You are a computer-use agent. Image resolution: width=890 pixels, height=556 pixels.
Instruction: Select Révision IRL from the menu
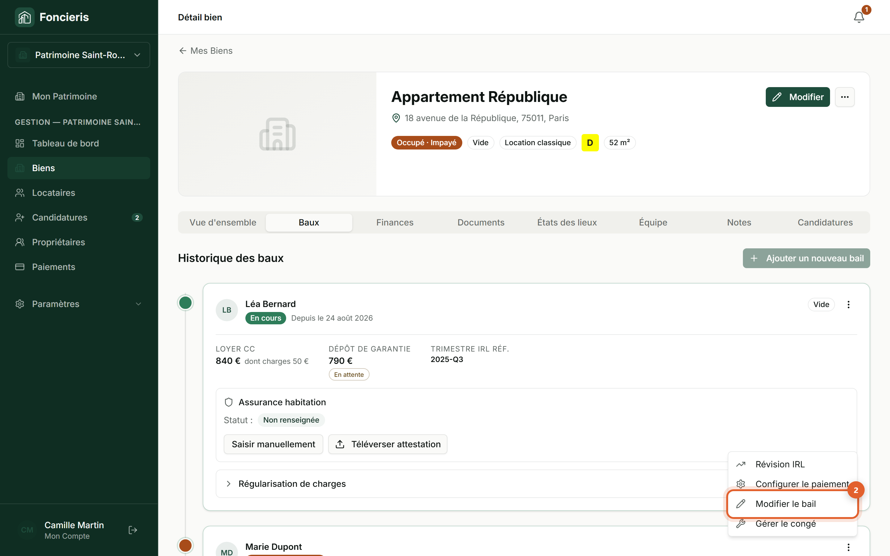(x=792, y=465)
